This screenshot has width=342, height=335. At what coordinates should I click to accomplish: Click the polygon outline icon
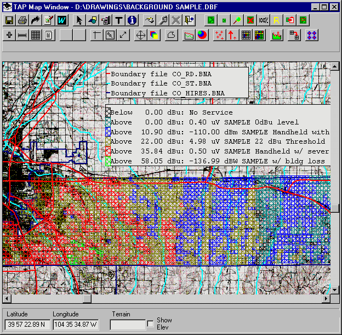(x=172, y=35)
